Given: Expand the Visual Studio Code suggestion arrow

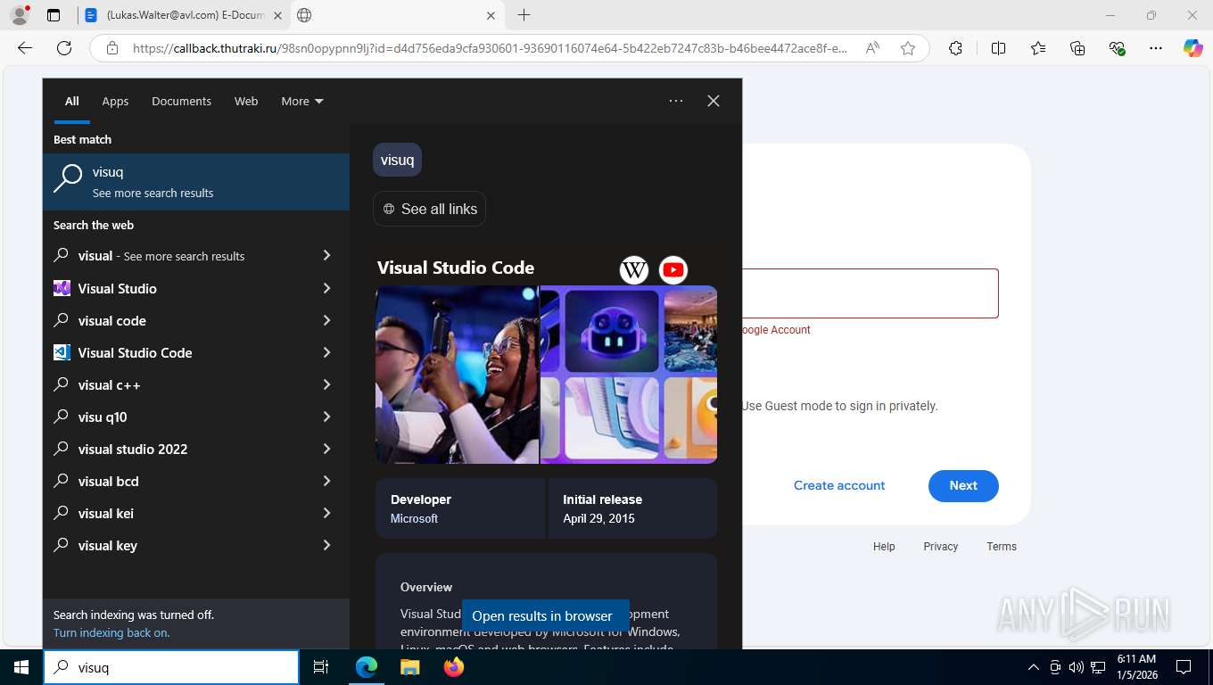Looking at the screenshot, I should (326, 352).
